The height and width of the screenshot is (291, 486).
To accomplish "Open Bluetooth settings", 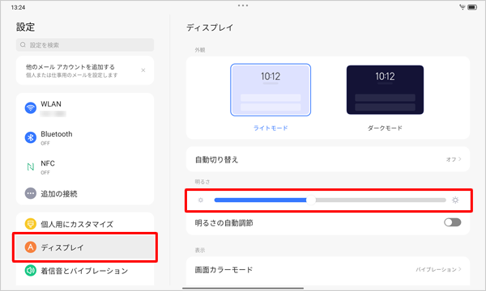I will tap(85, 137).
